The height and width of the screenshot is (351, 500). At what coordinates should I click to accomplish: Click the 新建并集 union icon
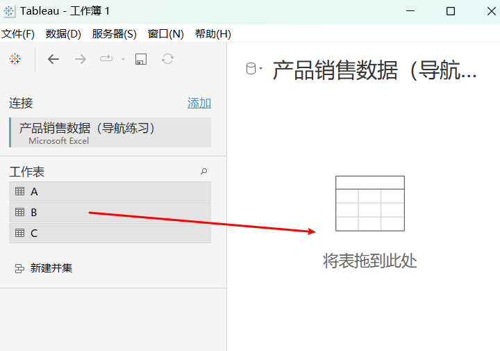pos(19,268)
